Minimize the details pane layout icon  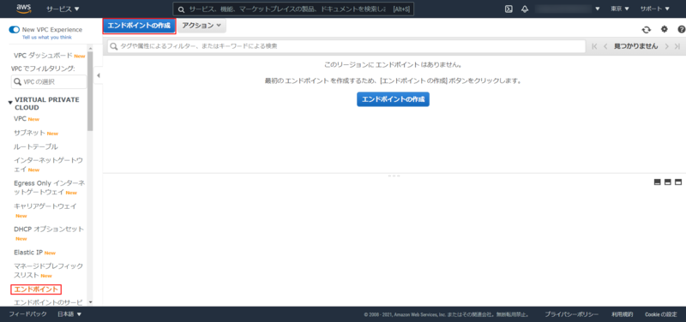coord(657,182)
